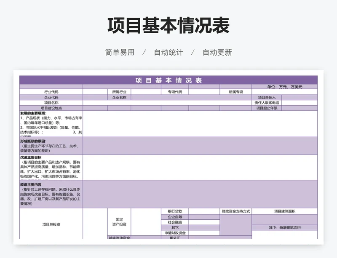This screenshot has width=337, height=258.
Task: Click the empty cell right of 专项代码
Action: pos(204,92)
